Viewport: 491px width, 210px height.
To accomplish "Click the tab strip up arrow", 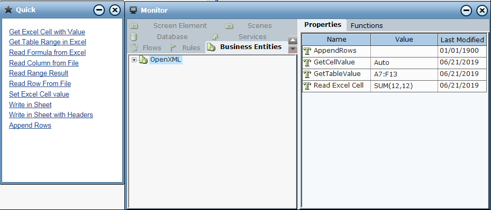I will coord(293,40).
